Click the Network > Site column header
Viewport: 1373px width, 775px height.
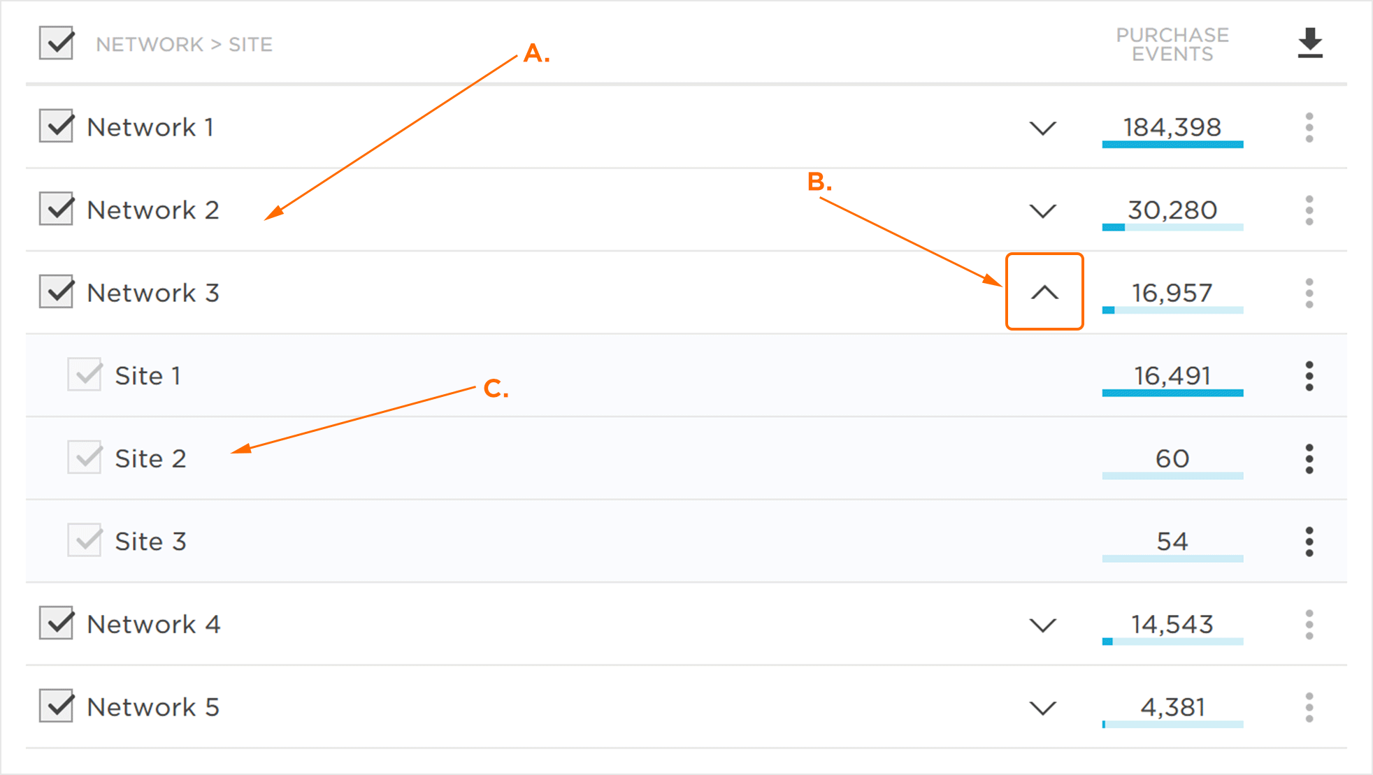click(184, 45)
